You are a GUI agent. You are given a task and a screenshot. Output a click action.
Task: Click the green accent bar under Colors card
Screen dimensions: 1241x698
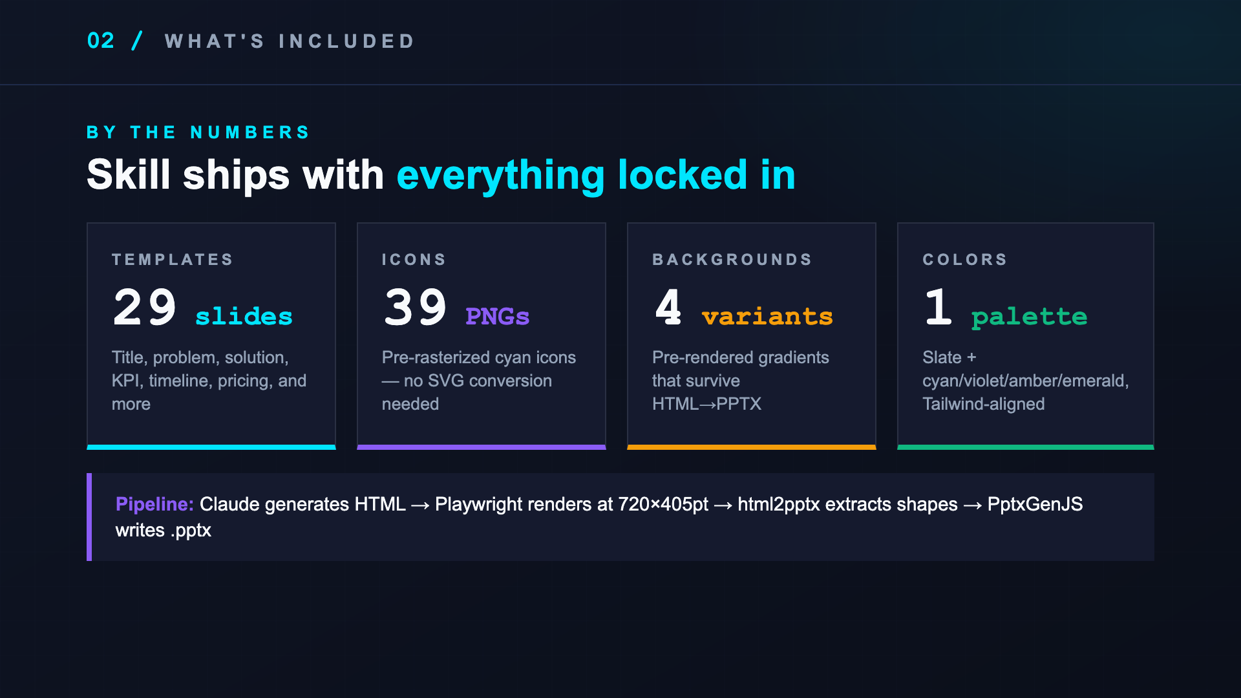[x=1026, y=447]
